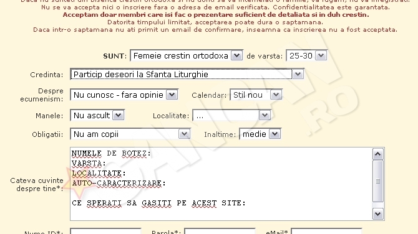This screenshot has height=234, width=418.
Task: Open the SUNT gender dropdown
Action: click(x=186, y=55)
